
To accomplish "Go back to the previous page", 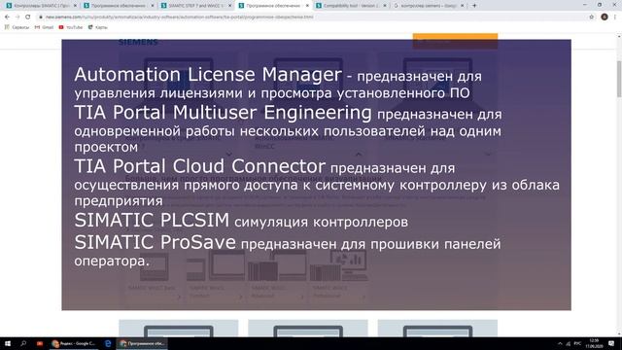I will click(7, 17).
